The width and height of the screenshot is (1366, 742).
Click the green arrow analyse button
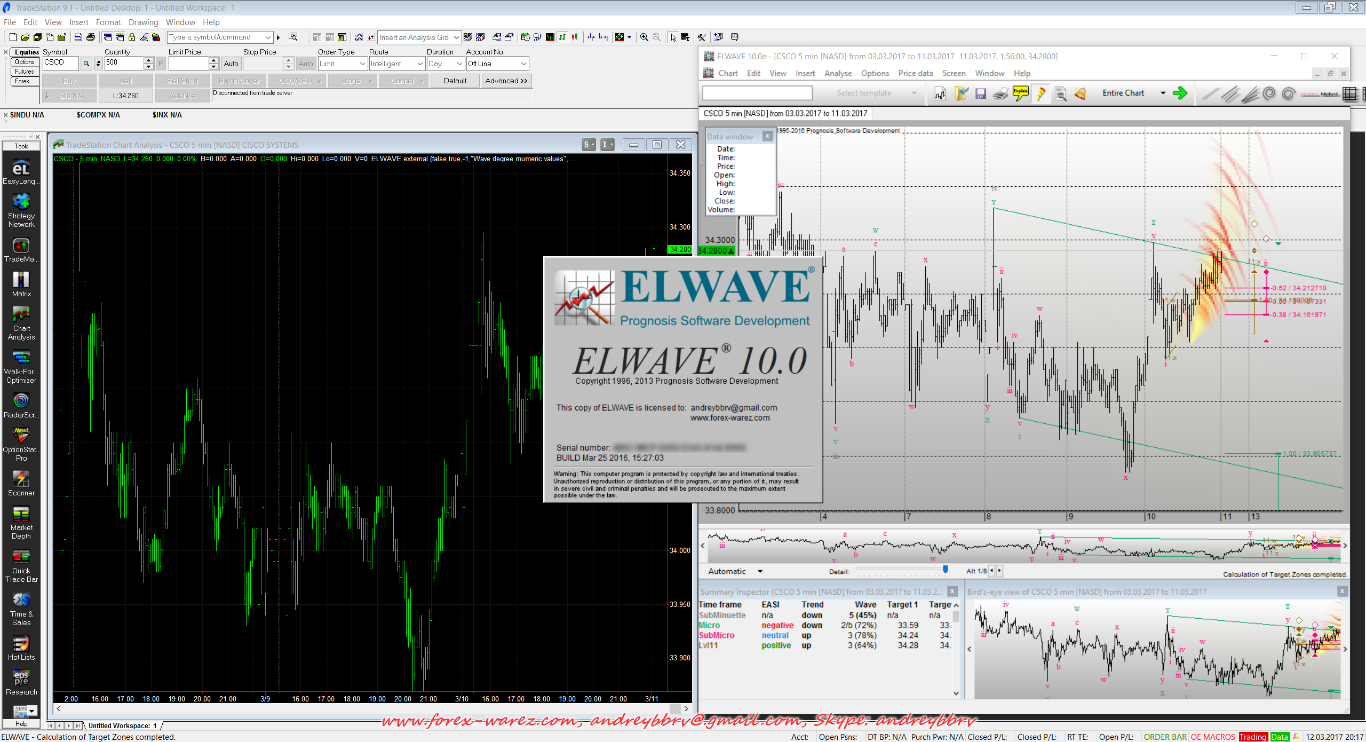(1180, 93)
